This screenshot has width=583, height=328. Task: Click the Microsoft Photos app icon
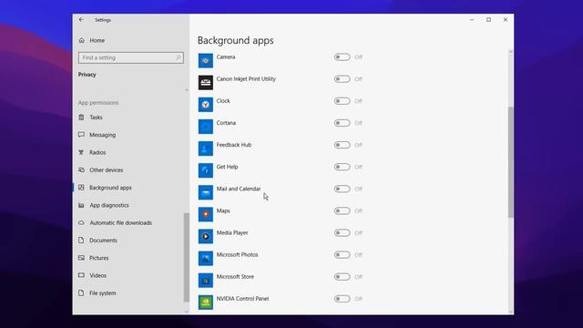point(206,258)
